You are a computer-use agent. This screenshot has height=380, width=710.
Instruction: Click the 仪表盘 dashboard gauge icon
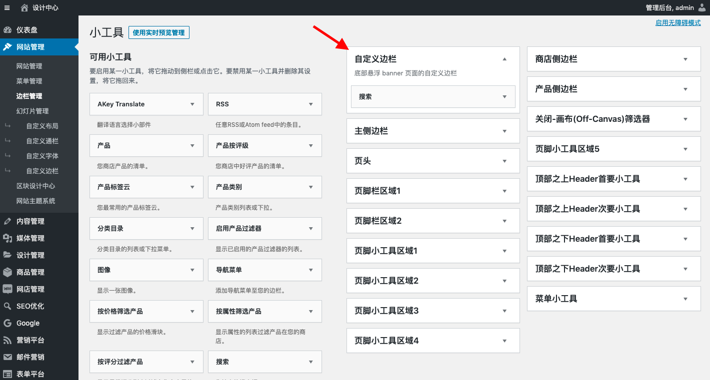pyautogui.click(x=7, y=30)
